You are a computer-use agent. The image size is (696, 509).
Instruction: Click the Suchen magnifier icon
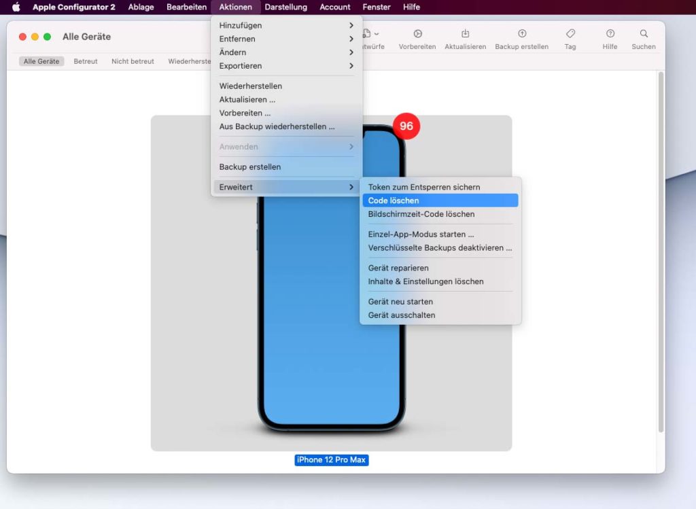click(644, 34)
